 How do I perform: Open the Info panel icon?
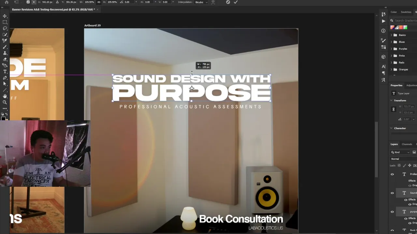[383, 31]
